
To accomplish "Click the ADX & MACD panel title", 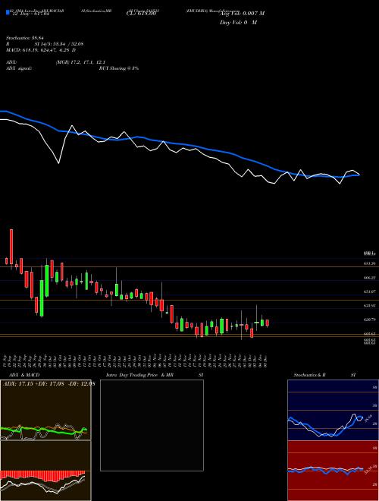I will (24, 375).
